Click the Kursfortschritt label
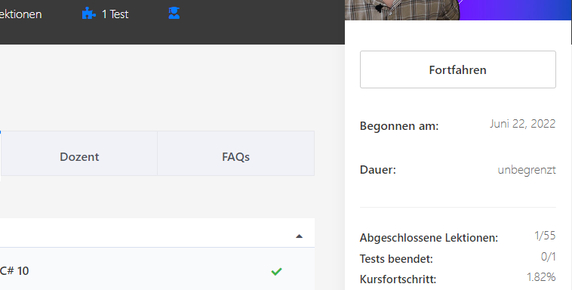This screenshot has width=572, height=290. (398, 279)
